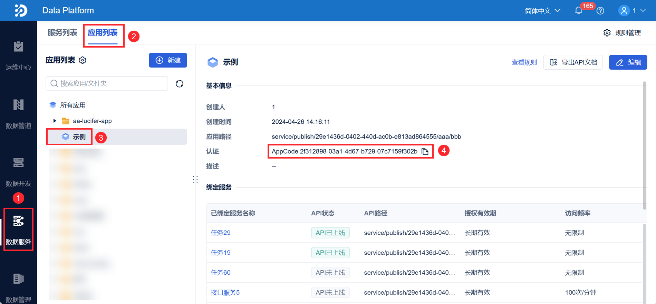Click the 查看规则 link
The width and height of the screenshot is (656, 304).
point(524,62)
